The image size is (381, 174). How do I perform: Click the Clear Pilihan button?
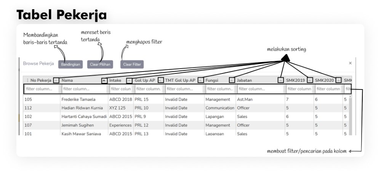point(100,65)
